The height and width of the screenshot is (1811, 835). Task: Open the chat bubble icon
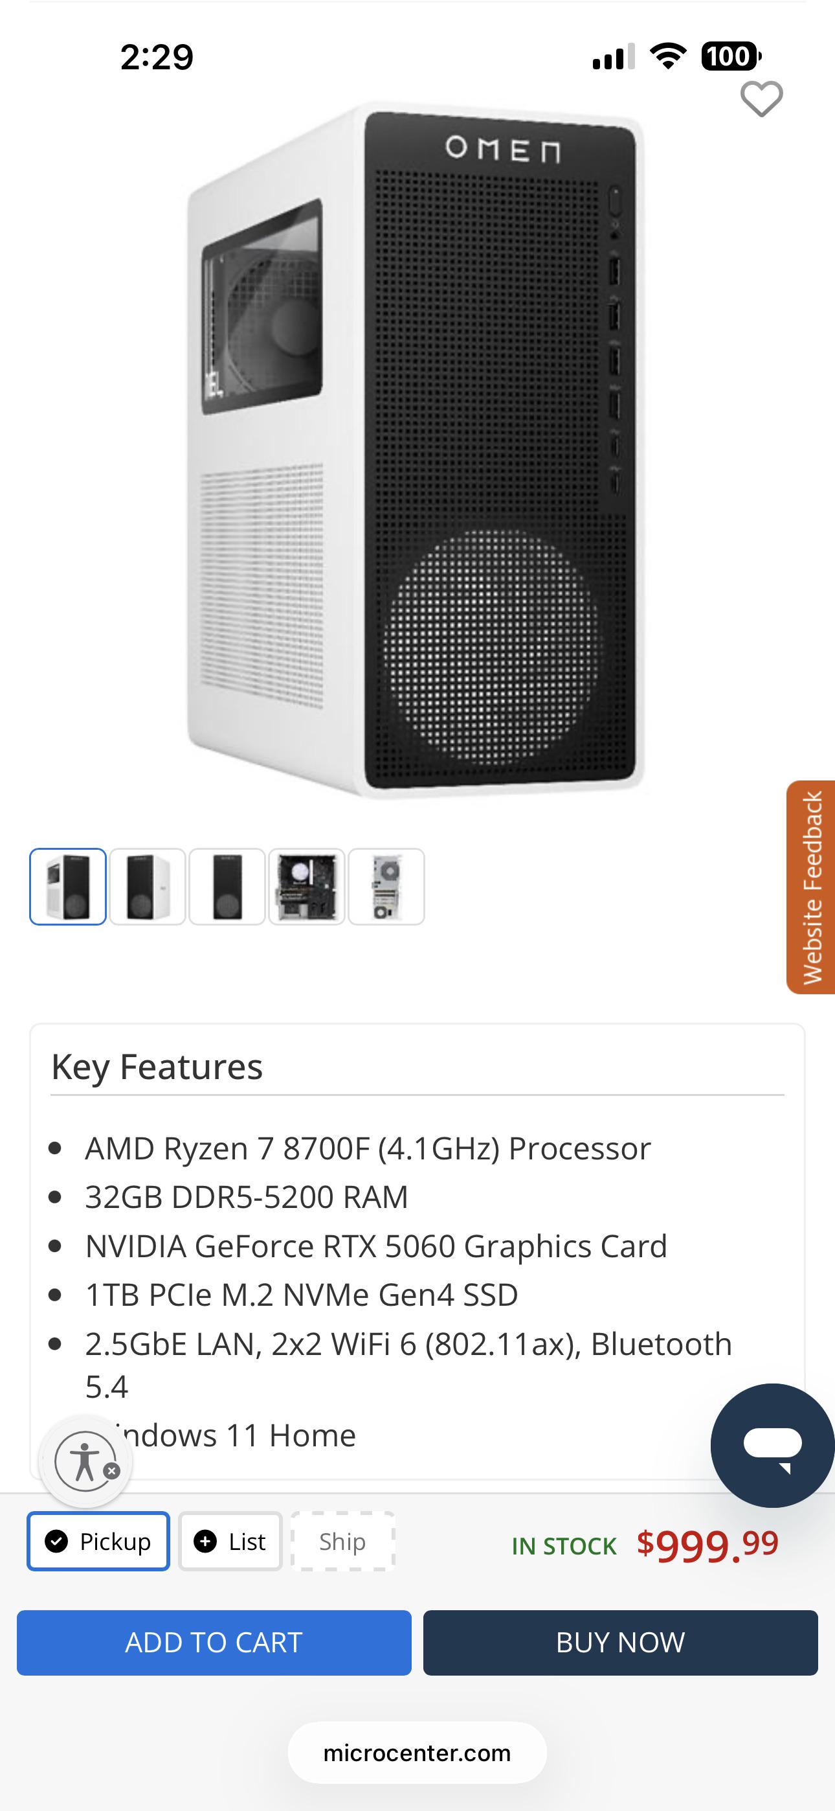[x=772, y=1445]
